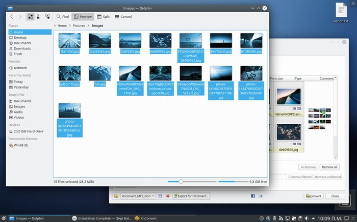The height and width of the screenshot is (222, 357).
Task: Adjust Dolphin's icon zoom slider
Action: point(181,182)
